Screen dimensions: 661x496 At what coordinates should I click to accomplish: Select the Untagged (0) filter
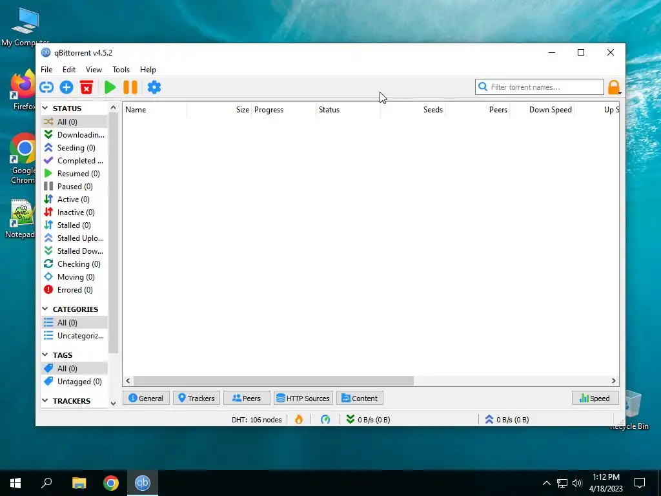coord(74,382)
